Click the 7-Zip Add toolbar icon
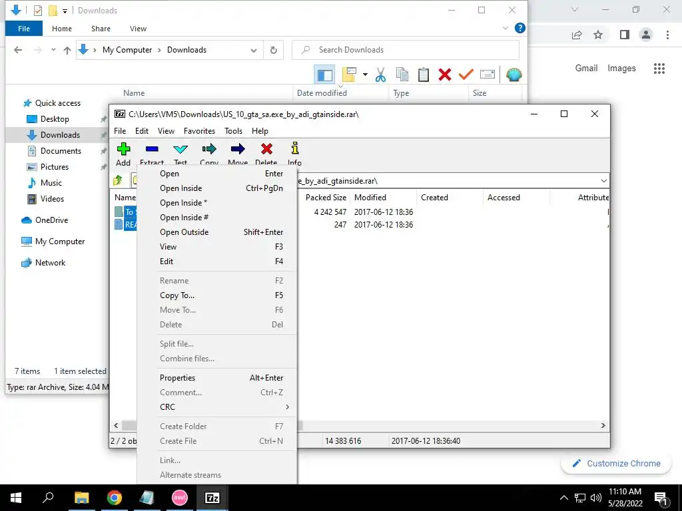682x511 pixels. tap(123, 149)
